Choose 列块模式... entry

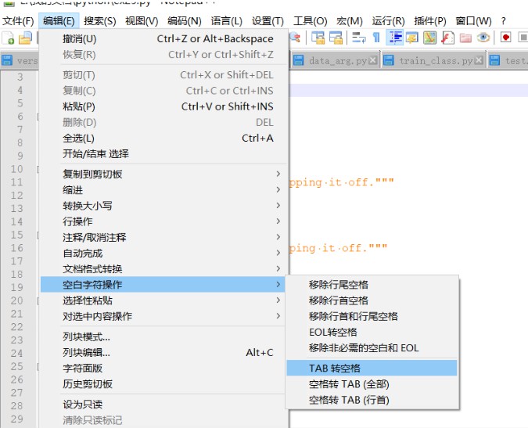164,336
